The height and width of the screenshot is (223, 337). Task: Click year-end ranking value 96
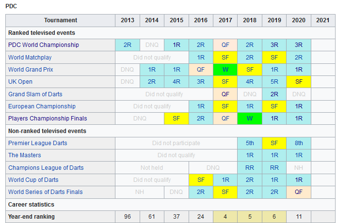point(128,217)
